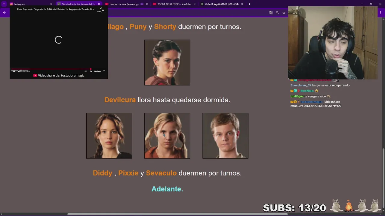The image size is (385, 216).
Task: Click the Puny name
Action: click(138, 27)
